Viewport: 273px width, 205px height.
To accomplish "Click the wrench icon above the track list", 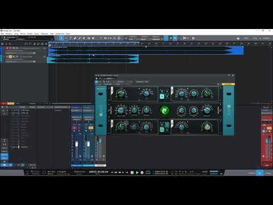I will click(x=10, y=44).
